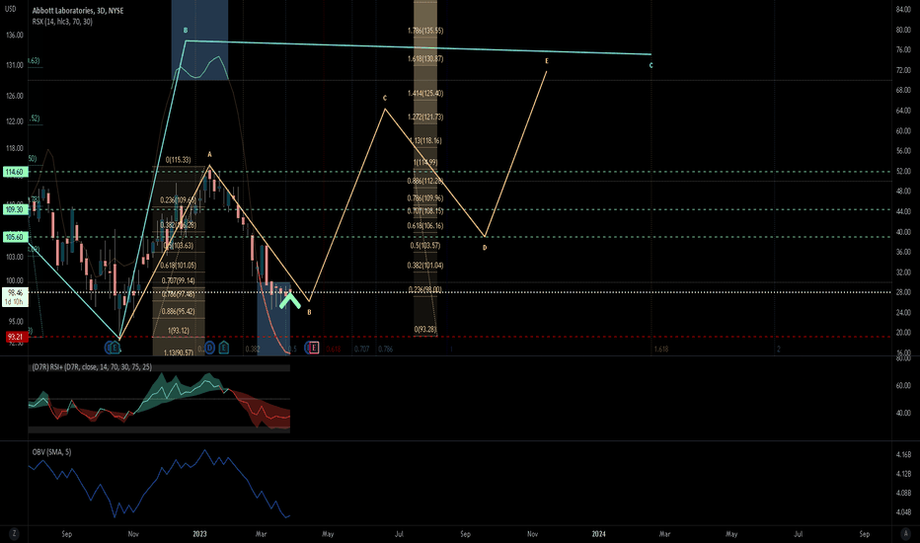Open the dividend D marker near 2023

pyautogui.click(x=210, y=349)
